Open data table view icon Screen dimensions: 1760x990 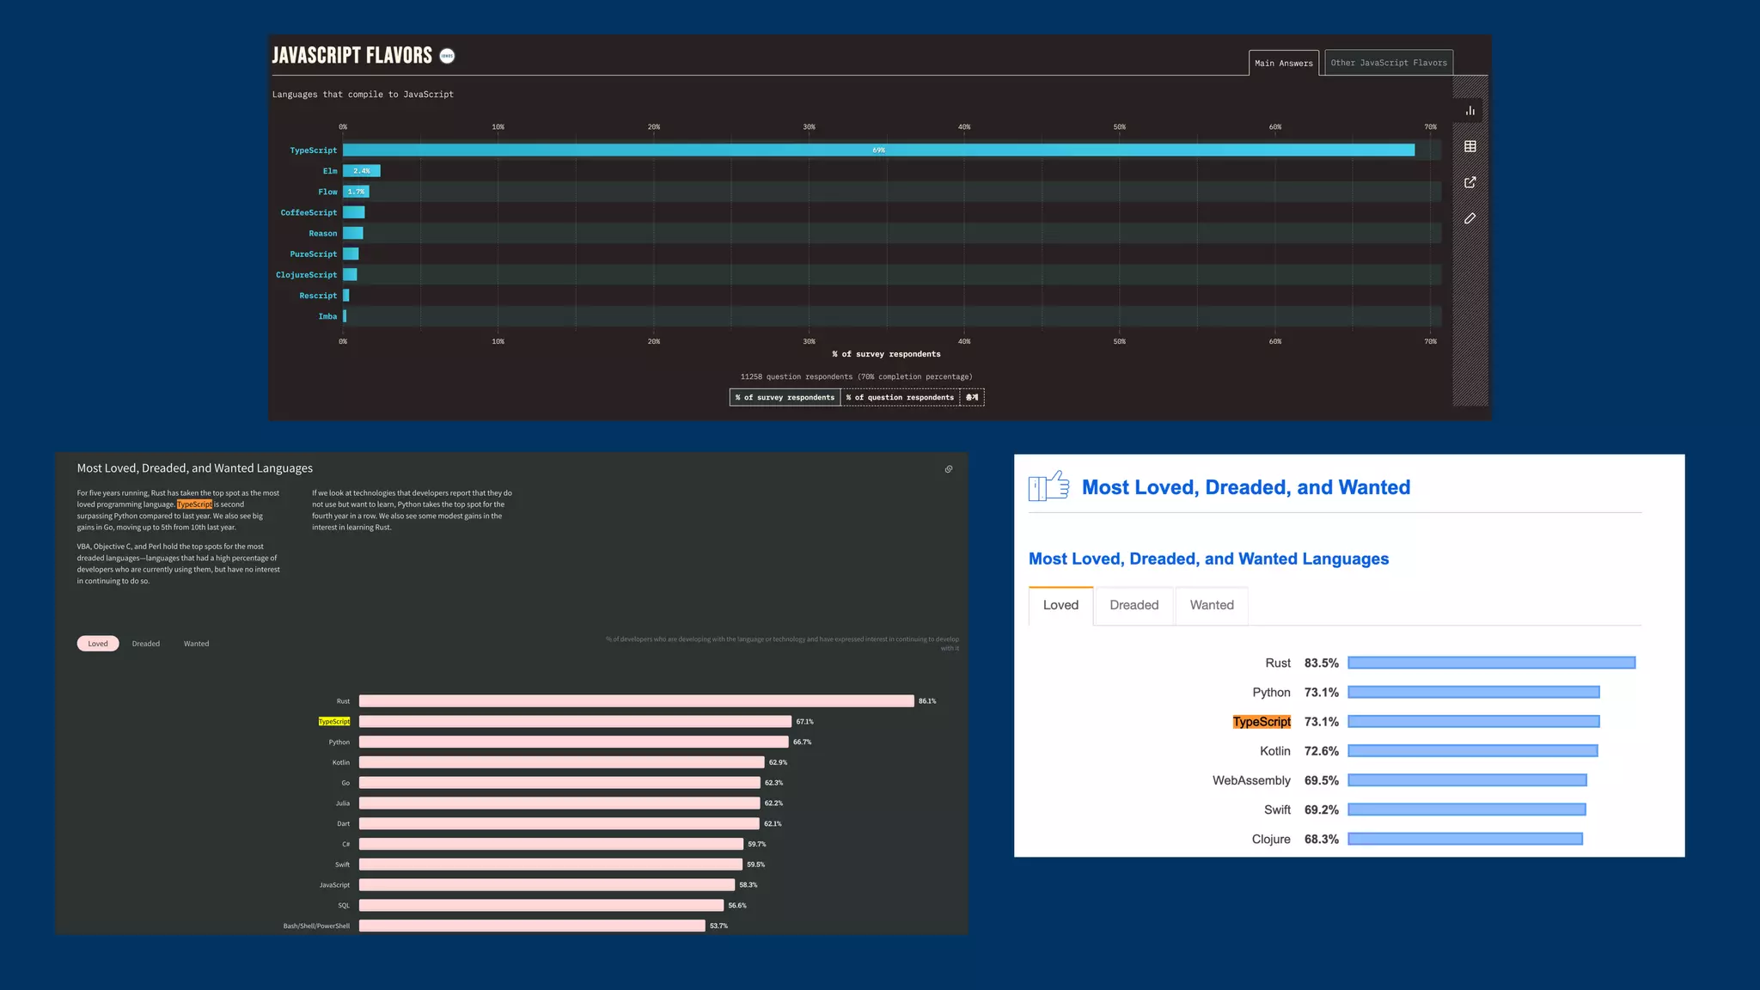coord(1470,147)
